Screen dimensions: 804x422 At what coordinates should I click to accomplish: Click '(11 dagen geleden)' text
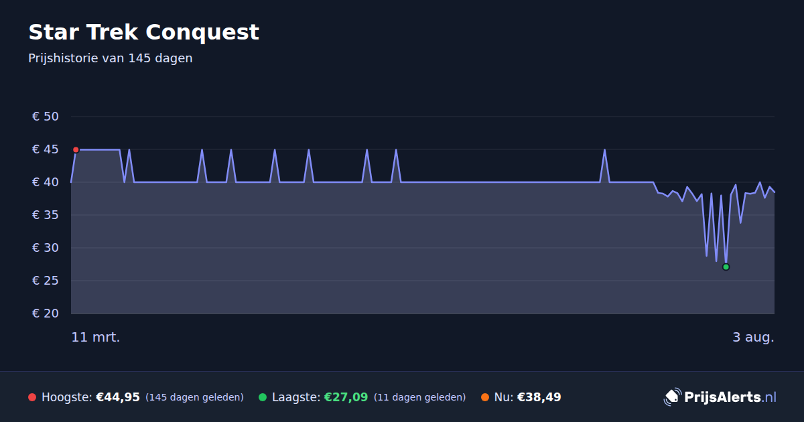point(419,397)
